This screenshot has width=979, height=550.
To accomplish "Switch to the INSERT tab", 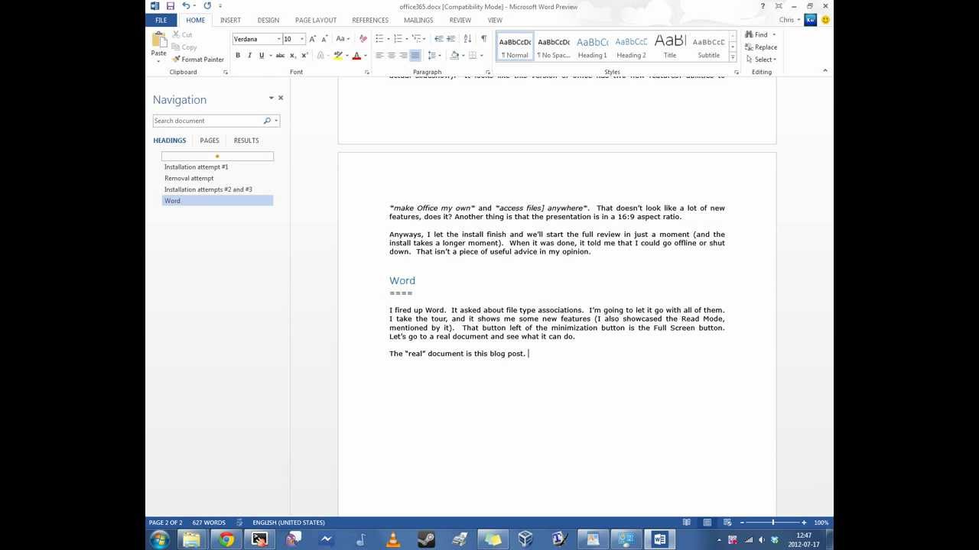I will (x=230, y=20).
